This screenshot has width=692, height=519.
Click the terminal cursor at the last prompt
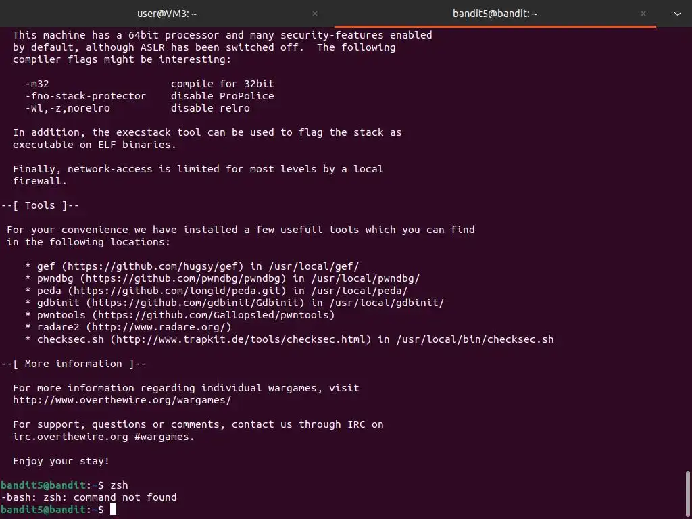(x=113, y=510)
